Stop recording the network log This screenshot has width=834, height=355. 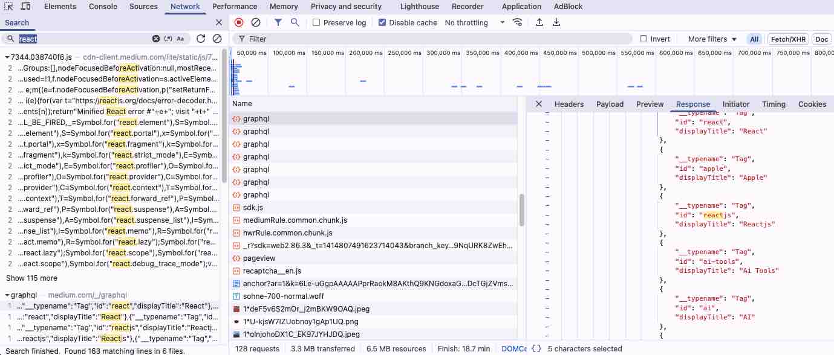pos(239,22)
